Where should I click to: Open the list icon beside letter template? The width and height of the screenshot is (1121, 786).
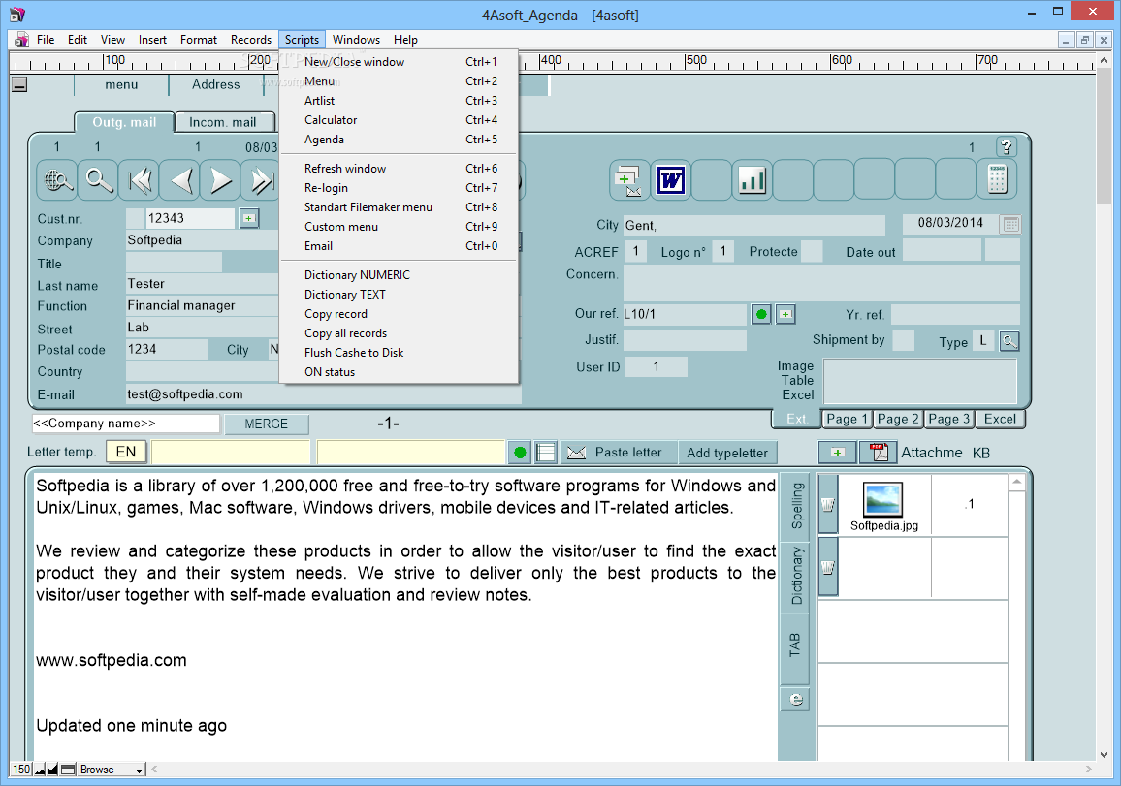[x=546, y=453]
